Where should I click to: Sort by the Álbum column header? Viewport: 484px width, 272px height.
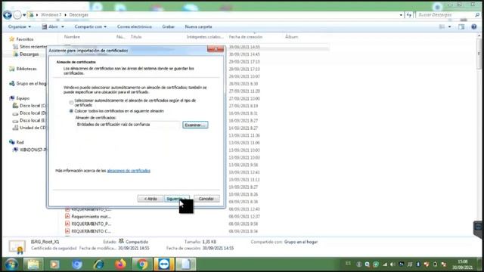click(x=291, y=37)
